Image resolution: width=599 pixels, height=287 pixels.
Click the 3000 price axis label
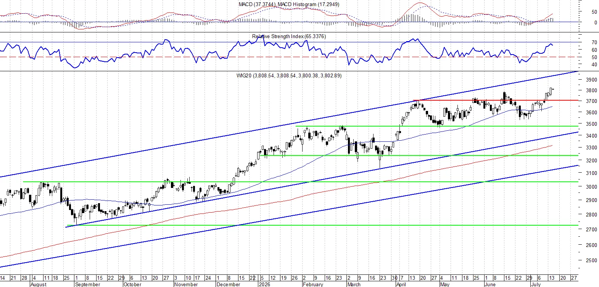[x=591, y=187]
